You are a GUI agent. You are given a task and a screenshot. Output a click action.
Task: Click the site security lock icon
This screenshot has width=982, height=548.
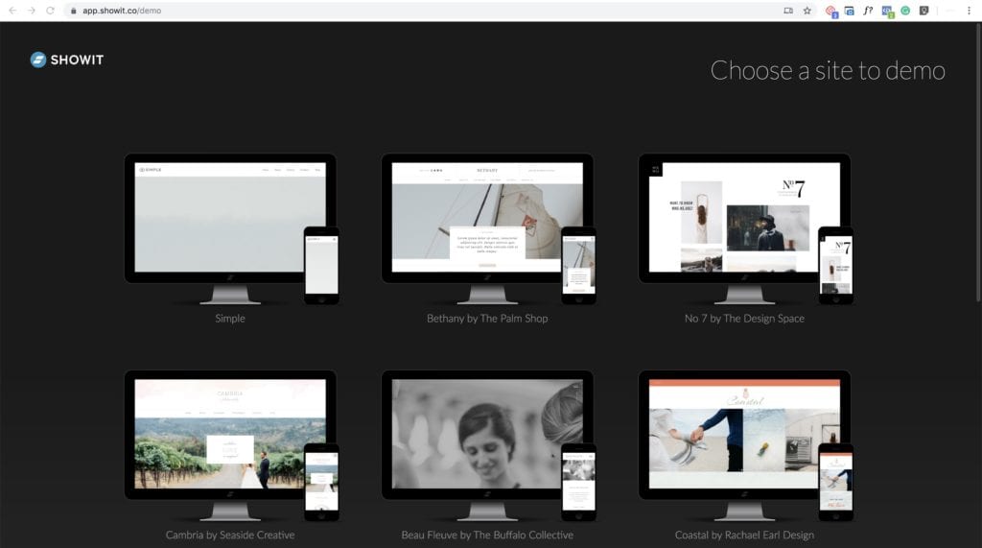tap(73, 11)
